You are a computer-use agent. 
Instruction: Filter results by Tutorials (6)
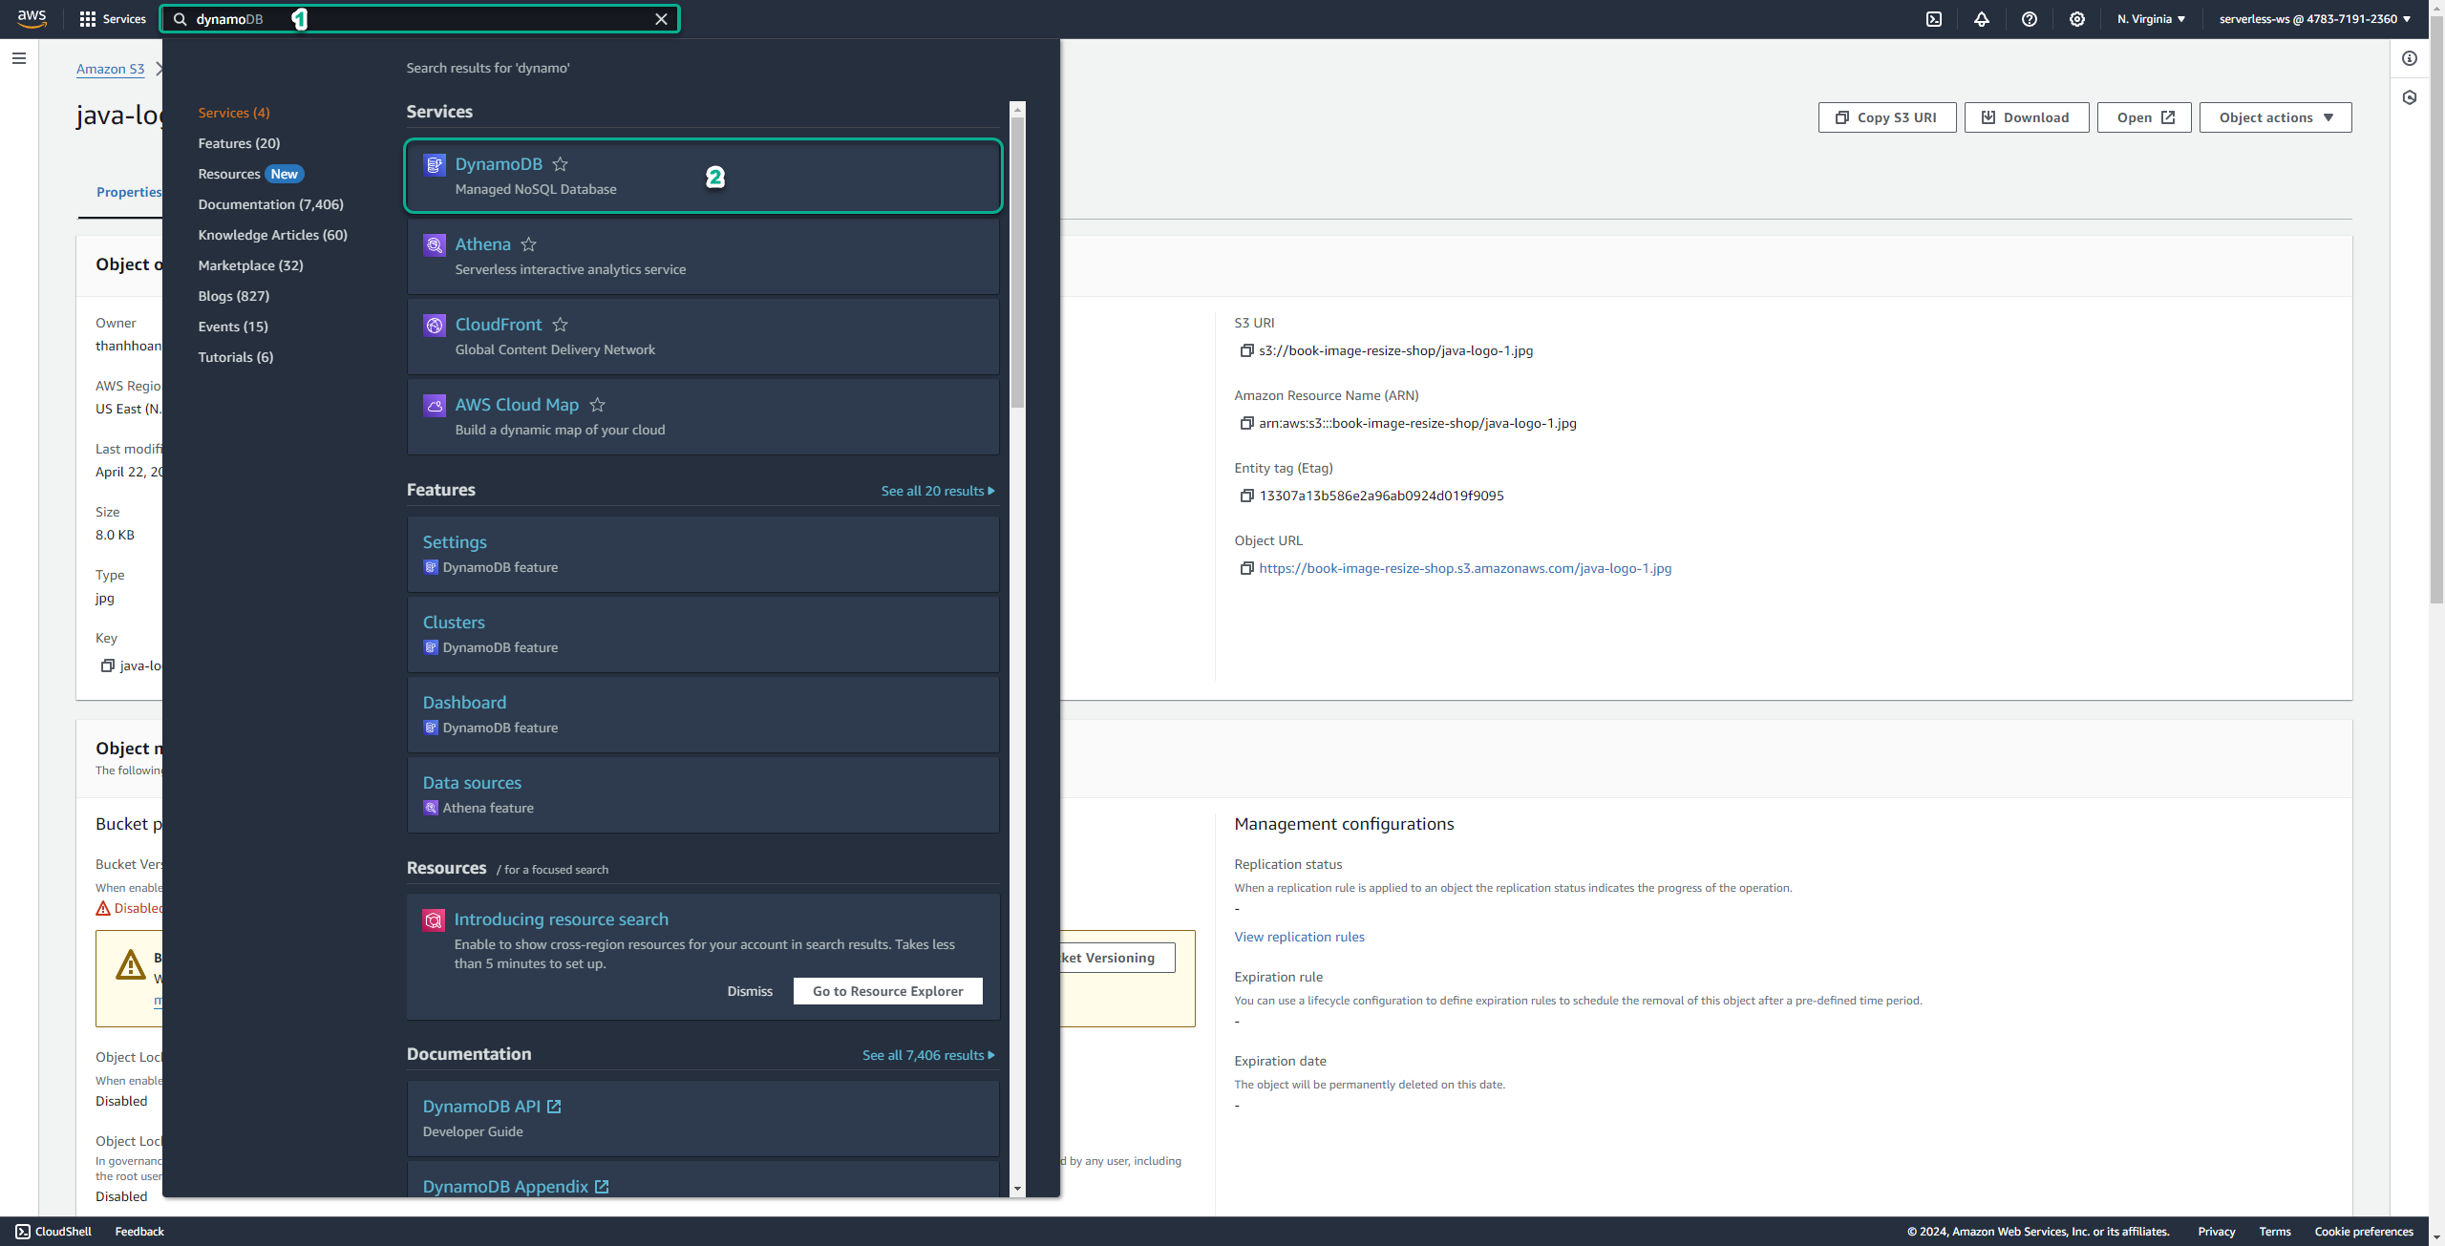pyautogui.click(x=236, y=357)
